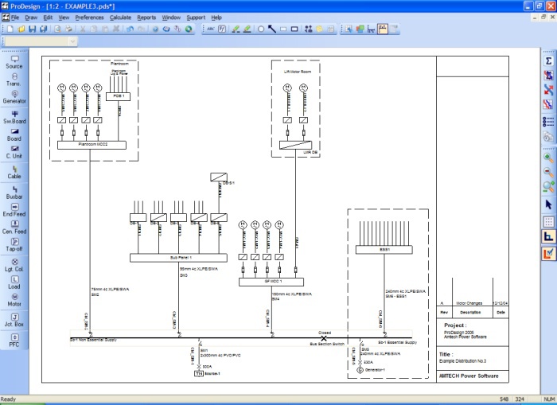The image size is (557, 405).
Task: Click the "Ready" status bar text
Action: [9, 399]
